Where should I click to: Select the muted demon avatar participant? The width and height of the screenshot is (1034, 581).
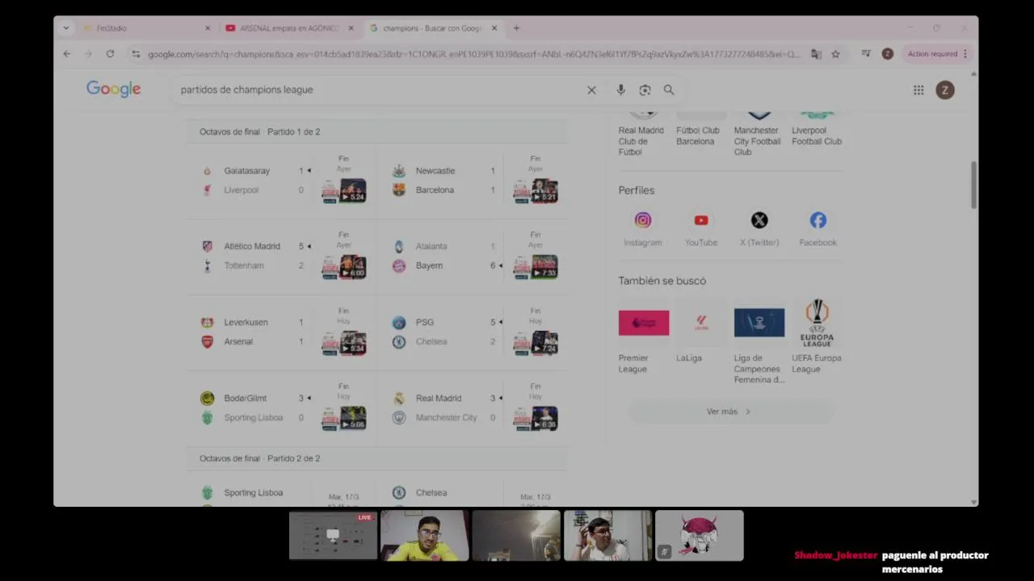[700, 535]
